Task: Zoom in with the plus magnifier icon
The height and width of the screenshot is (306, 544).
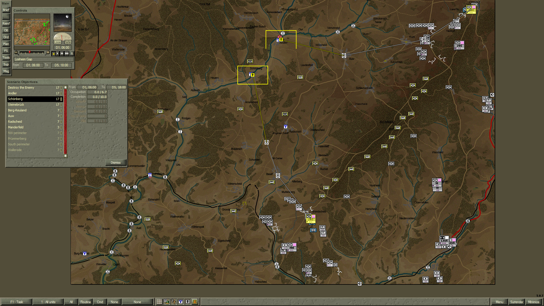Action: (x=48, y=53)
